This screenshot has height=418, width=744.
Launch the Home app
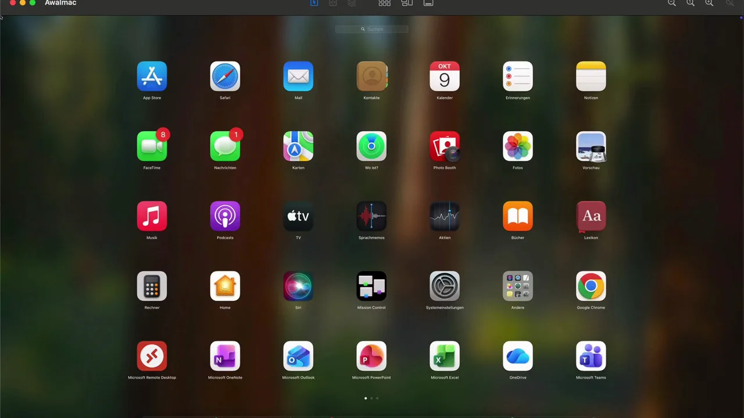click(x=225, y=286)
